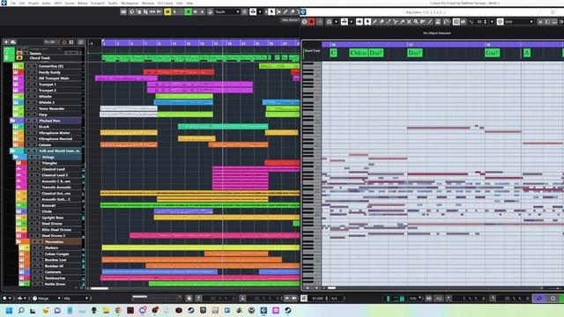This screenshot has height=317, width=564.
Task: Select the Hurdy Gurdy track
Action: [x=49, y=72]
